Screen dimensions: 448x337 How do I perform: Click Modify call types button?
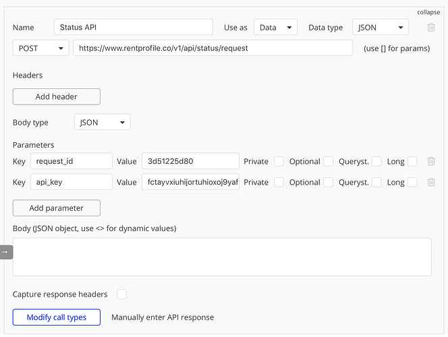click(56, 317)
